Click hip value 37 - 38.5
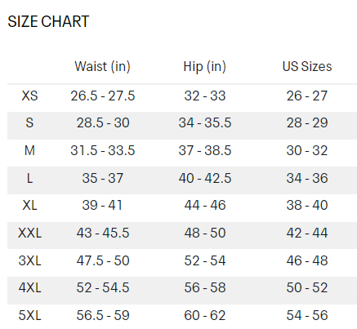The height and width of the screenshot is (329, 357). click(205, 150)
